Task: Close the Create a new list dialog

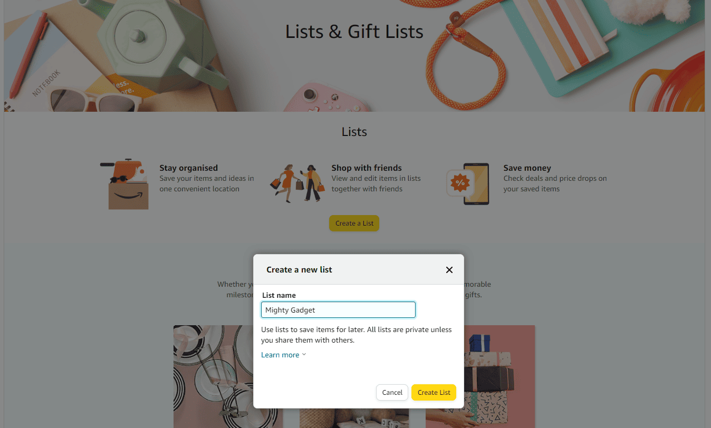Action: click(x=449, y=270)
